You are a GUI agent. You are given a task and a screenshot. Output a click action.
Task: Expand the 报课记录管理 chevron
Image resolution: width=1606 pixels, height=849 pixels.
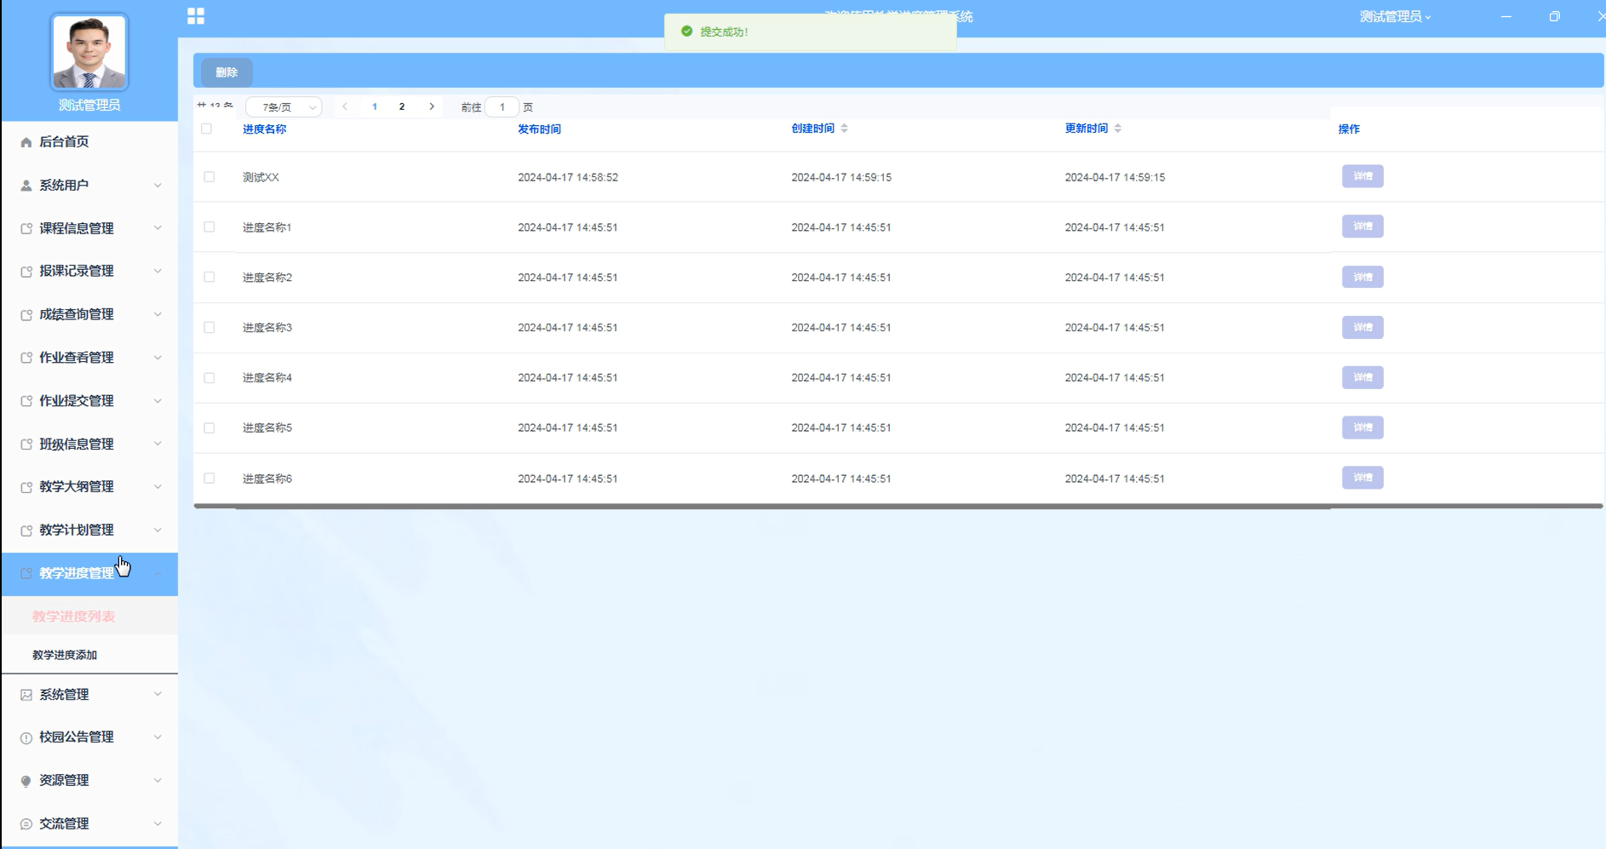point(158,272)
